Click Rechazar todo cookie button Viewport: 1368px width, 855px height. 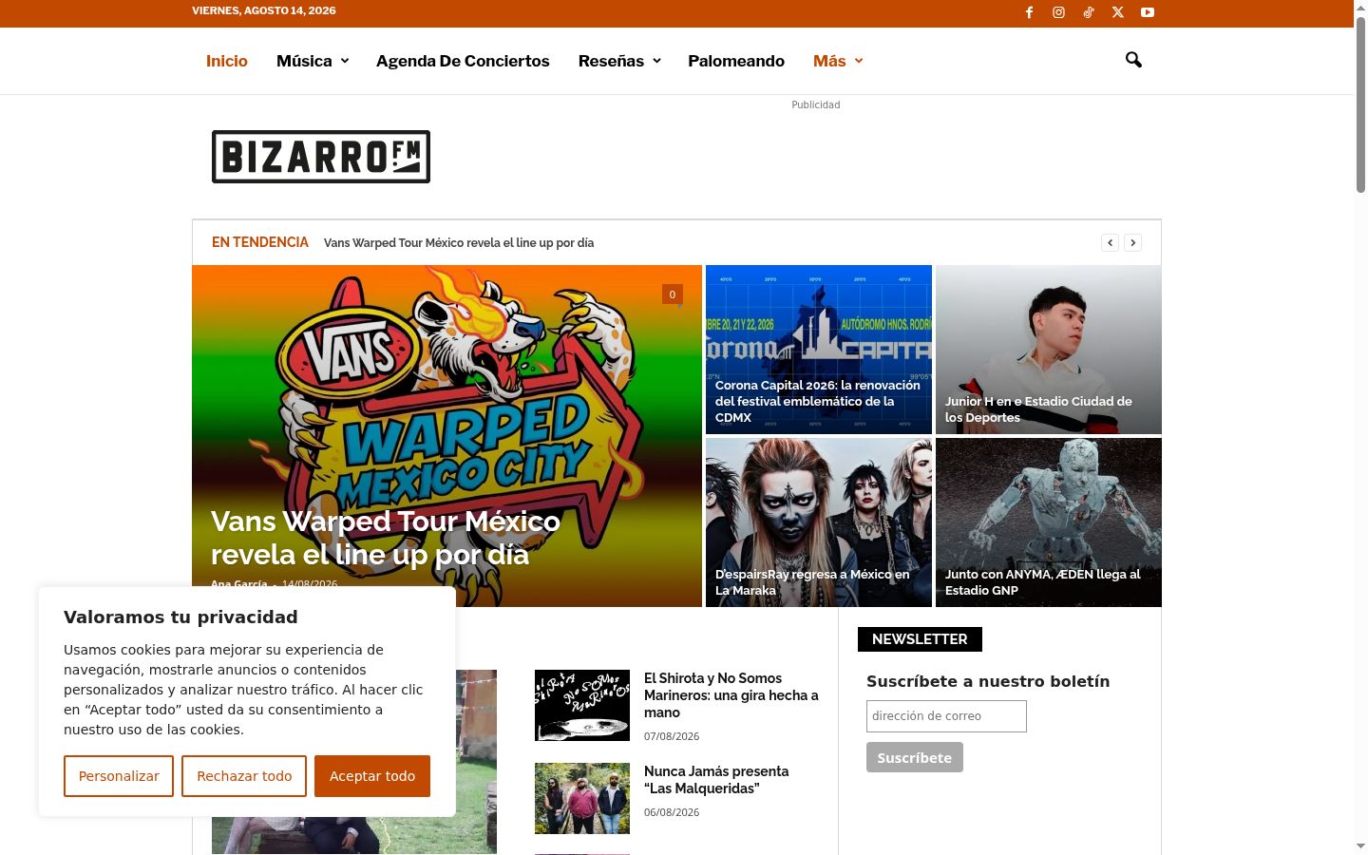coord(244,776)
